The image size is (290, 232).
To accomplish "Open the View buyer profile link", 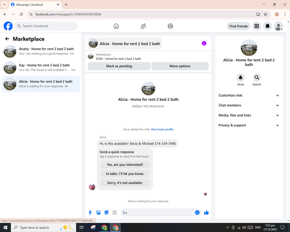I will 162,129.
